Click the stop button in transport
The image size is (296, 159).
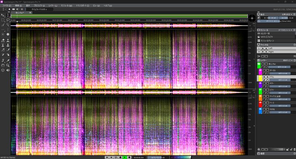(x=120, y=157)
